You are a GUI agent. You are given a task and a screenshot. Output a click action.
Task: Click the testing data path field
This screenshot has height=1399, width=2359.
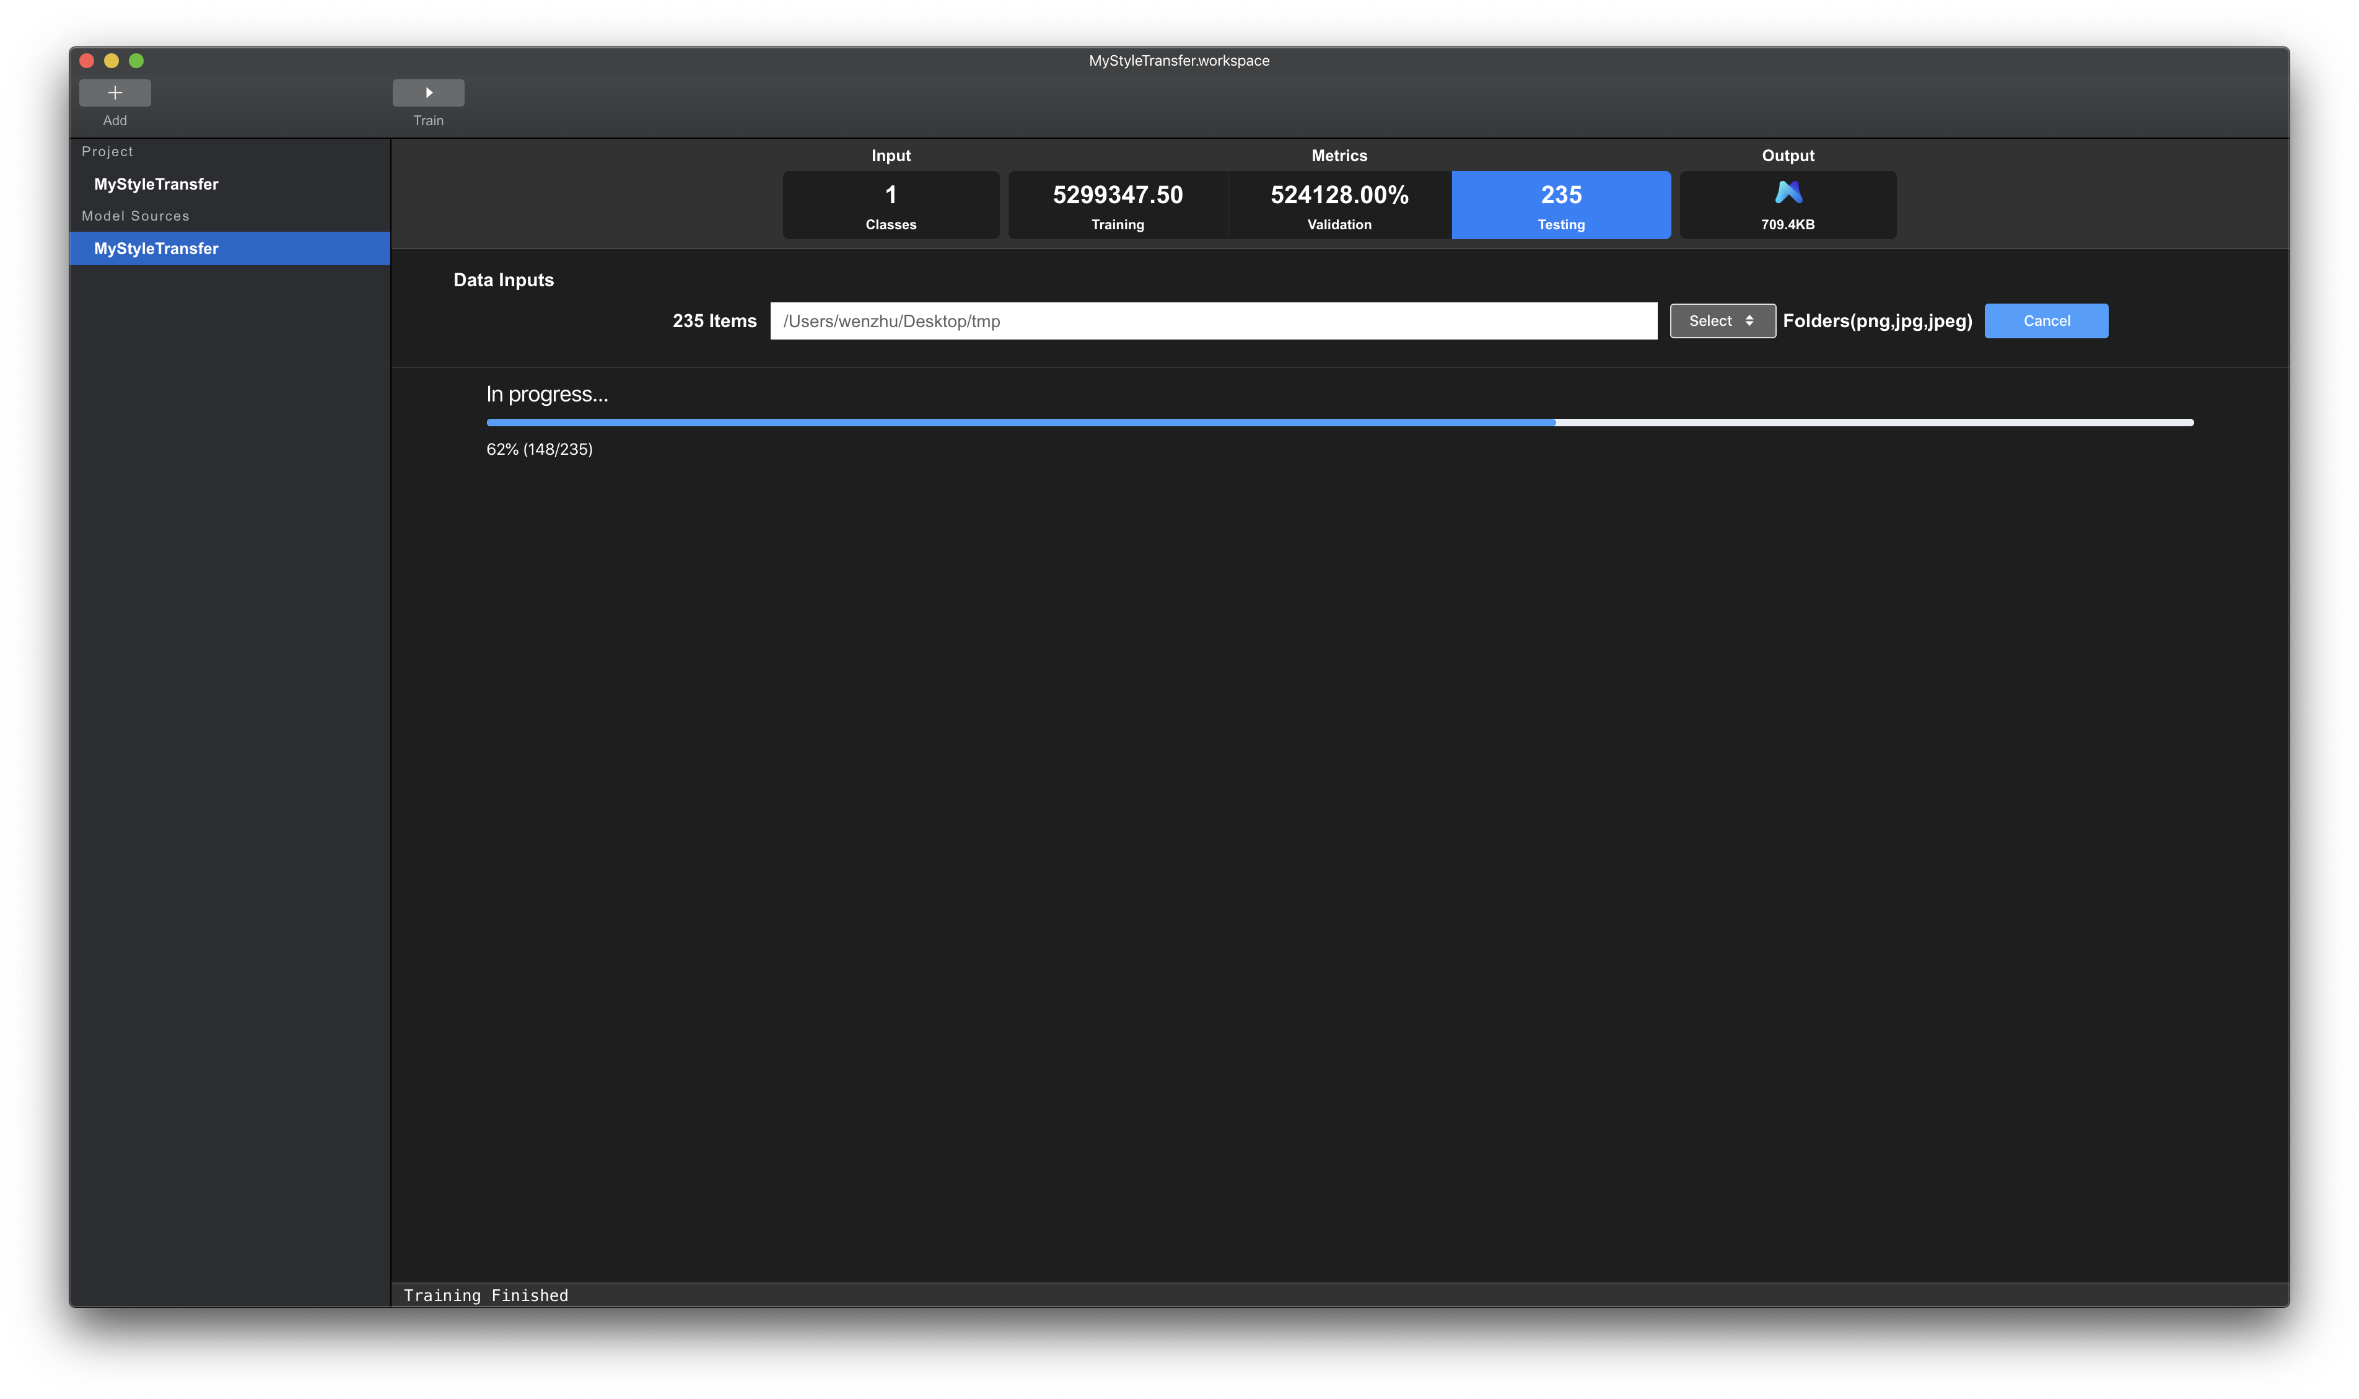(x=1213, y=322)
